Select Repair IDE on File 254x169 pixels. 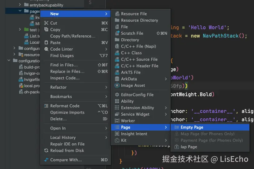tap(75, 144)
